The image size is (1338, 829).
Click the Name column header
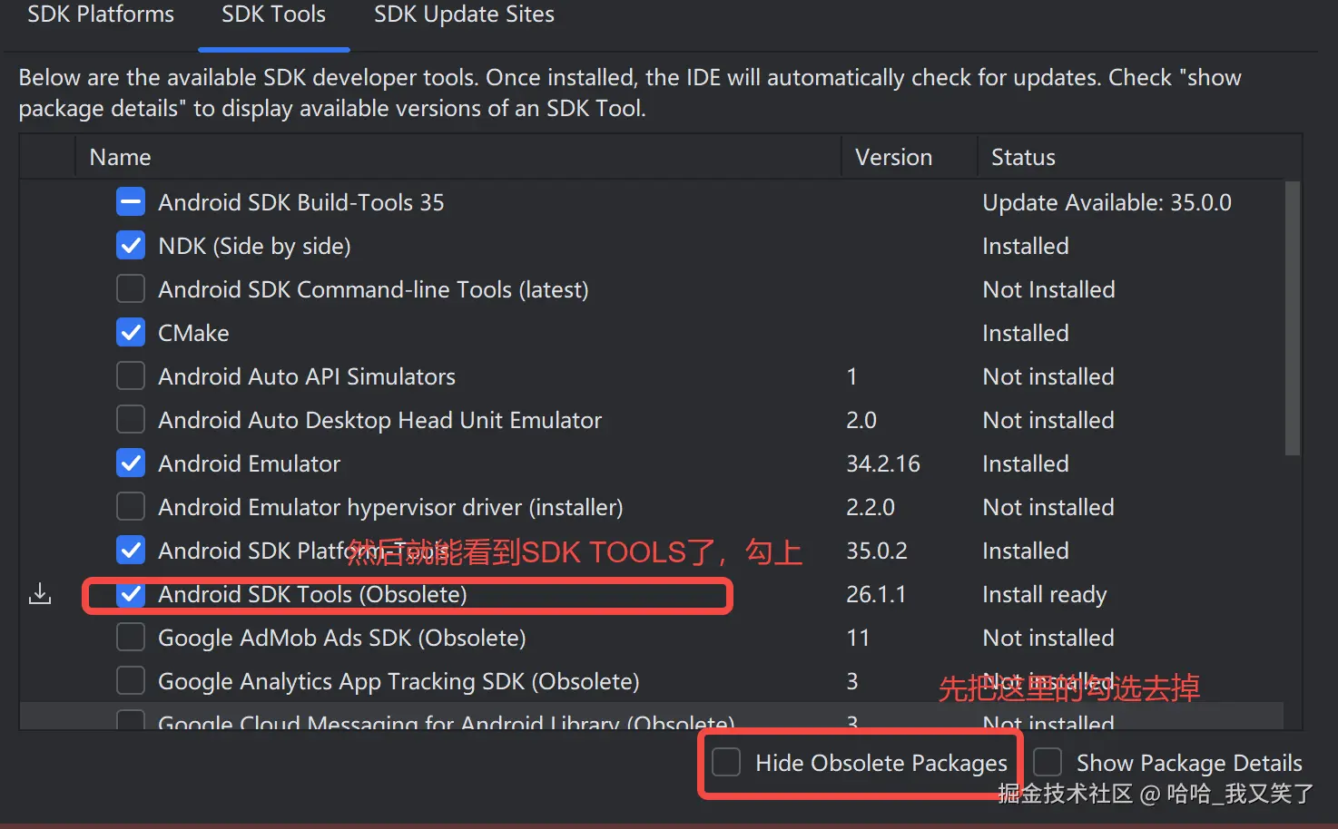click(121, 158)
